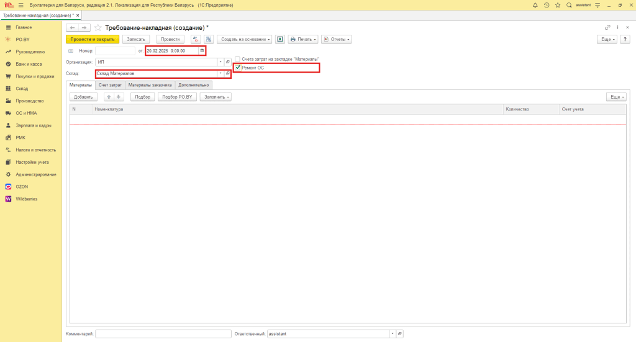Click the Записать button
This screenshot has width=636, height=342.
[x=136, y=39]
